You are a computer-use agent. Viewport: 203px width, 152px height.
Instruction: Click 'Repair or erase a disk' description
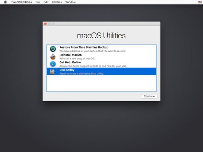pos(81,74)
